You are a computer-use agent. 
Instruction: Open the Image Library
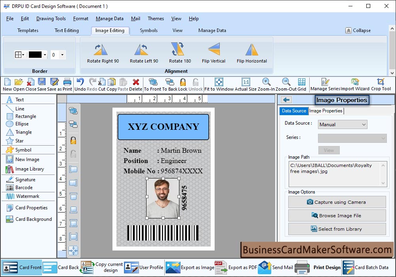[x=25, y=169]
